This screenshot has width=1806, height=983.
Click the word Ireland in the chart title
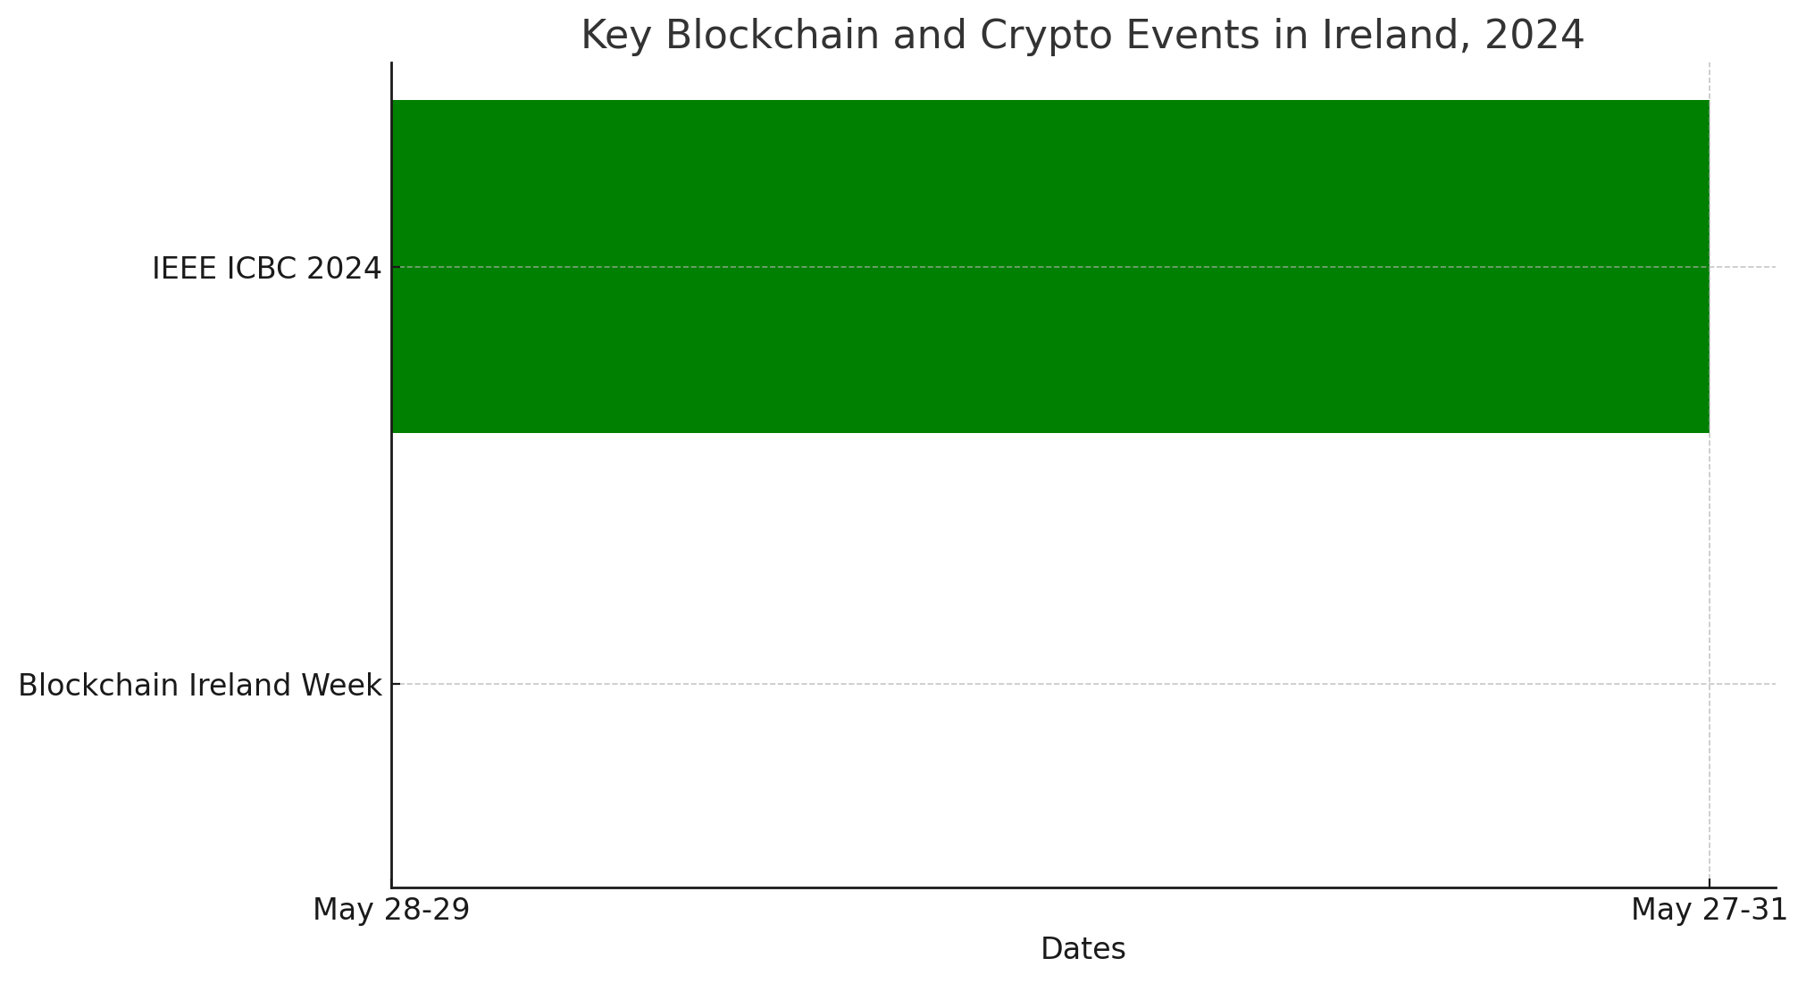(1389, 35)
